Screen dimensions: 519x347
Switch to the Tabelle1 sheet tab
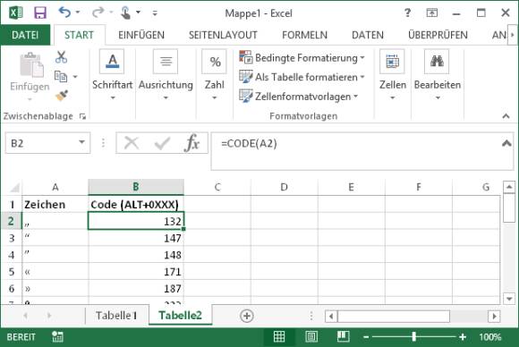pos(116,316)
